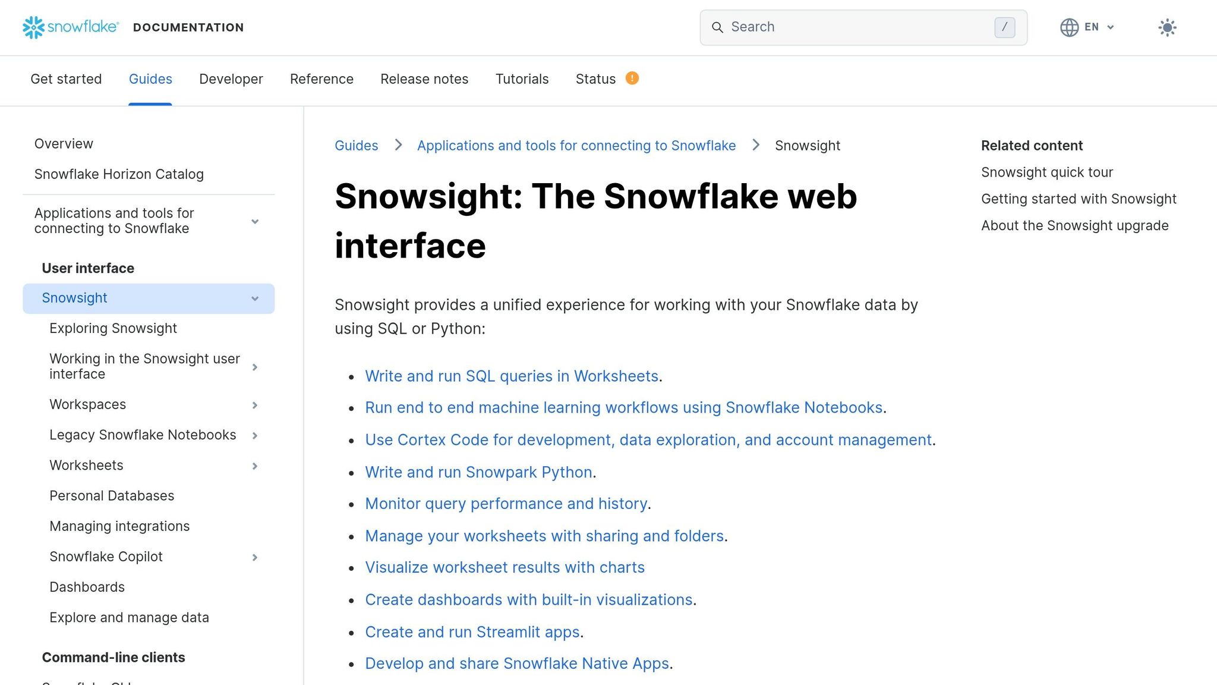Collapse the Snowsight sidebar section
Screen dimensions: 1217x685
pyautogui.click(x=255, y=298)
